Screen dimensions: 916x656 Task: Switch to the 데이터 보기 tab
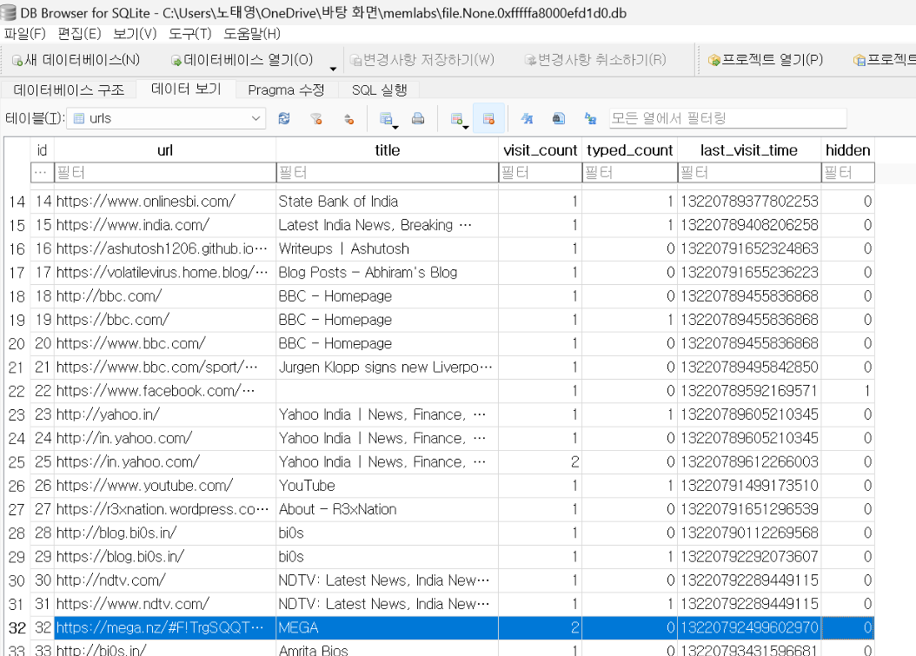pyautogui.click(x=186, y=89)
